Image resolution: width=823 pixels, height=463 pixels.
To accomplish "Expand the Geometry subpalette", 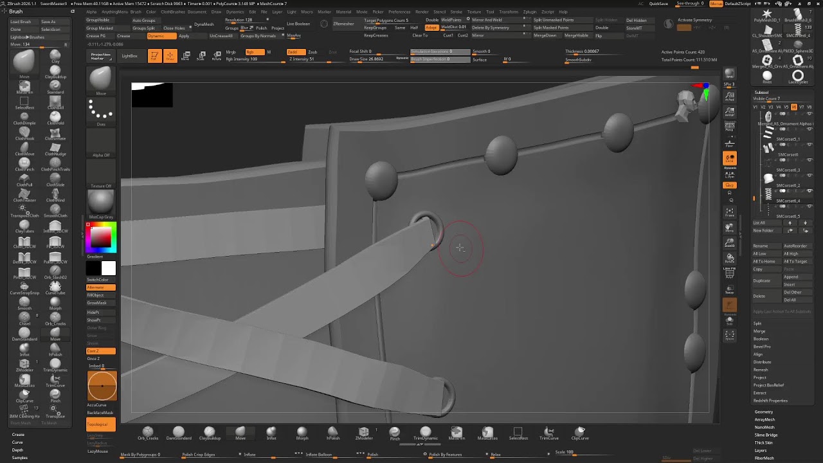I will (764, 412).
